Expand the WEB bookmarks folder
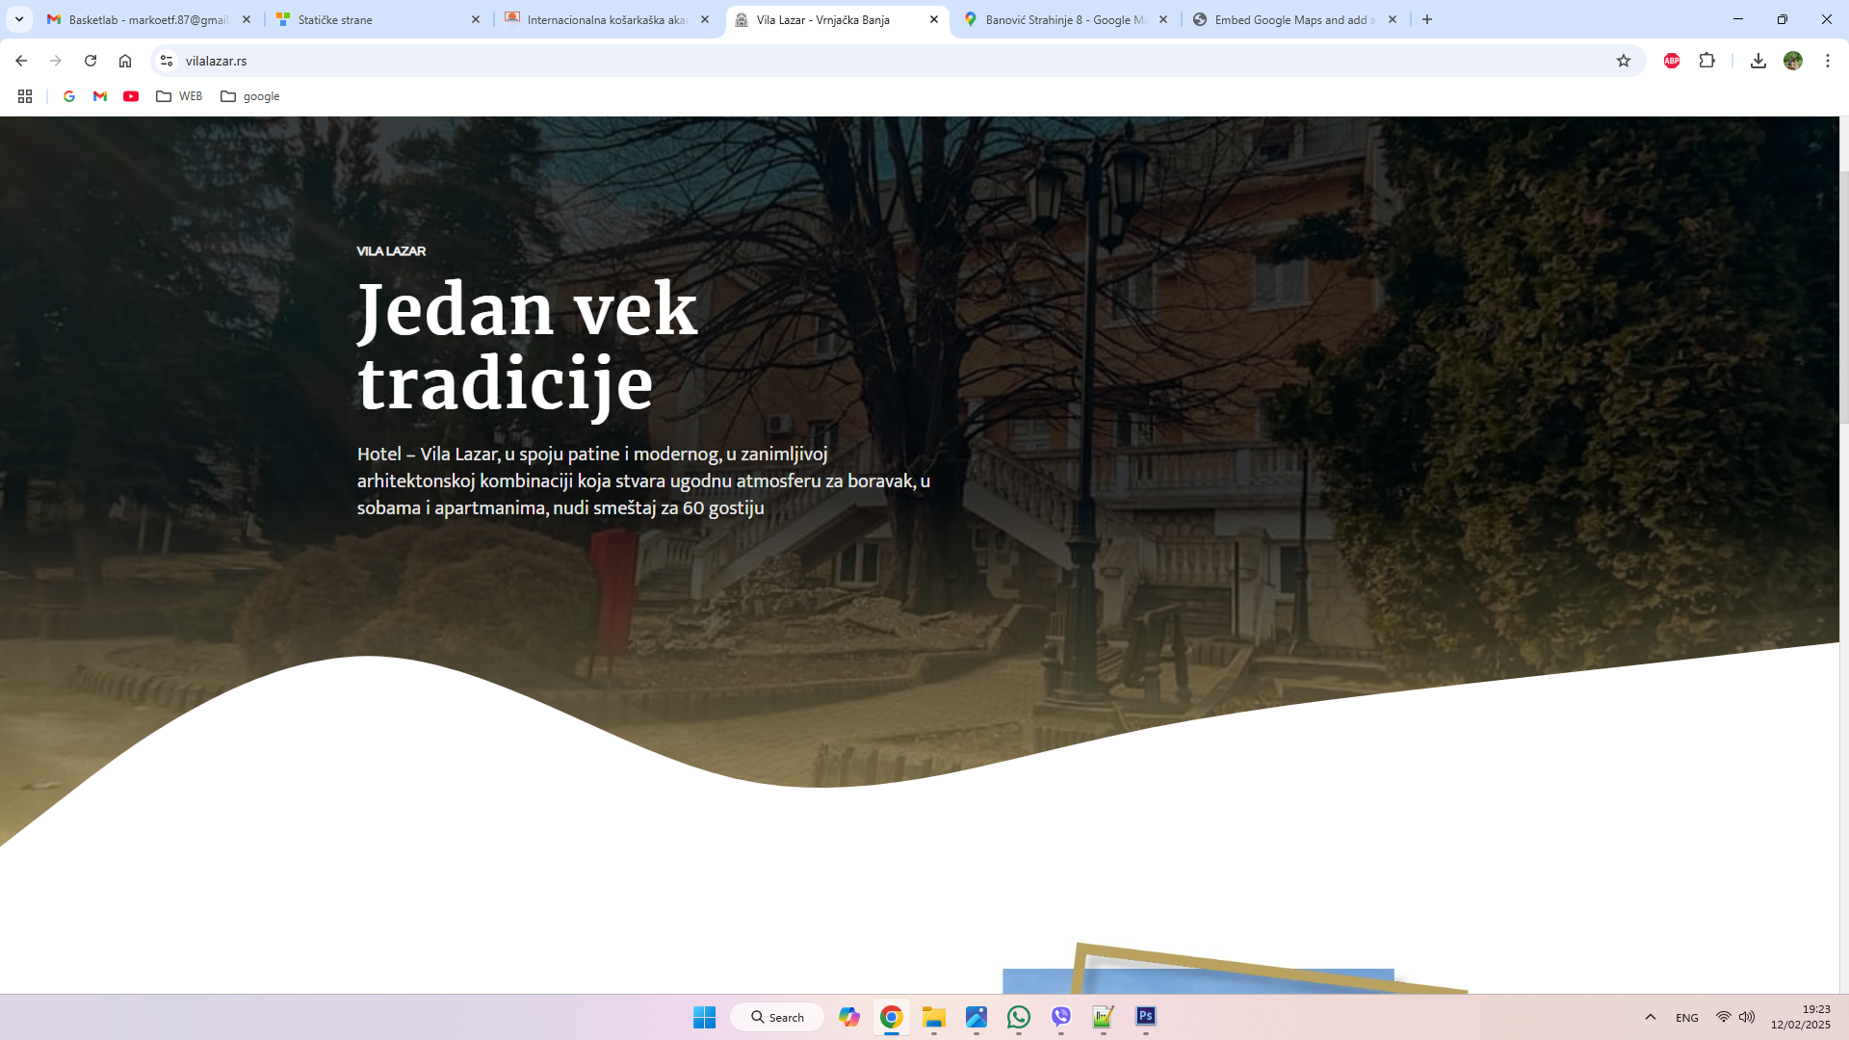Screen dimensions: 1849x1040 coord(178,96)
